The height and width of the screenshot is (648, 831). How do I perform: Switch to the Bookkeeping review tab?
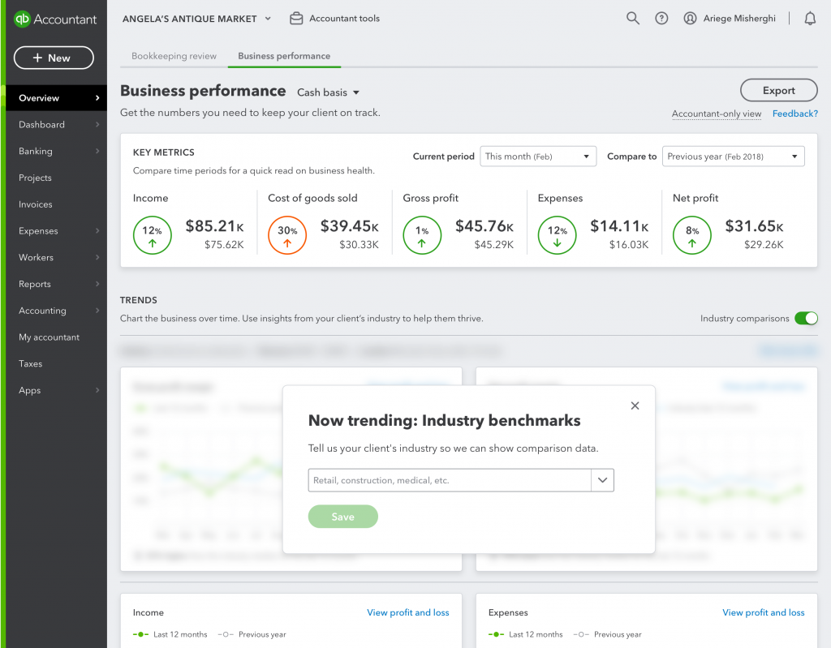click(x=174, y=56)
